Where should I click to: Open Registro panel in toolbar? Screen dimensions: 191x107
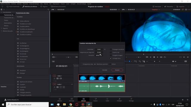tap(44, 7)
